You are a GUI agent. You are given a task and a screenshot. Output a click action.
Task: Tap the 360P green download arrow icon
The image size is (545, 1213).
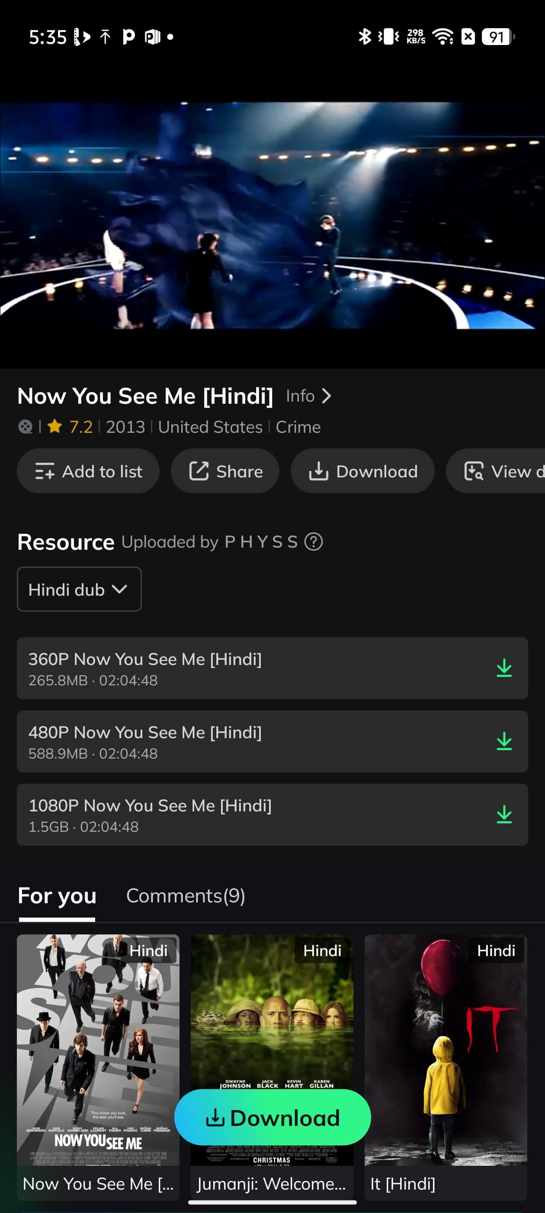click(x=504, y=668)
